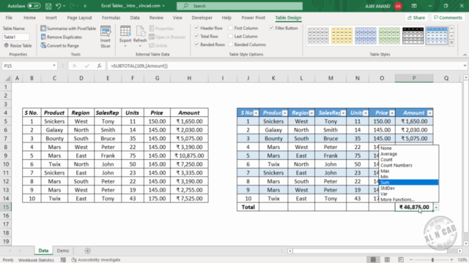Open the Amount column filter dropdown
The image size is (469, 263).
(429, 113)
